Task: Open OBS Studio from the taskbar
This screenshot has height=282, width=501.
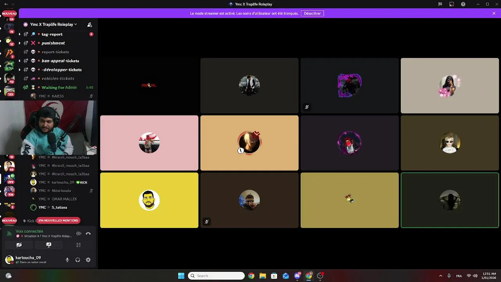Action: point(320,276)
